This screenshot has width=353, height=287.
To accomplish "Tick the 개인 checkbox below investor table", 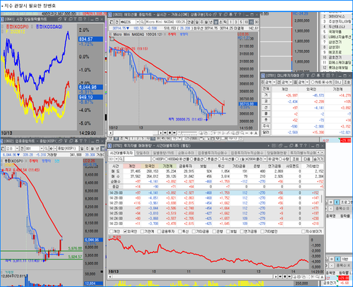I will tap(112, 231).
